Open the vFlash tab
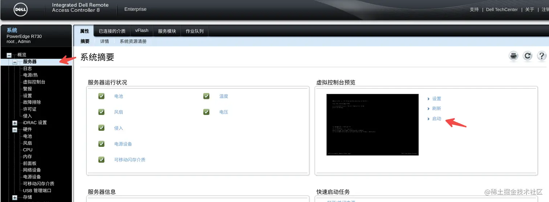 click(x=142, y=31)
